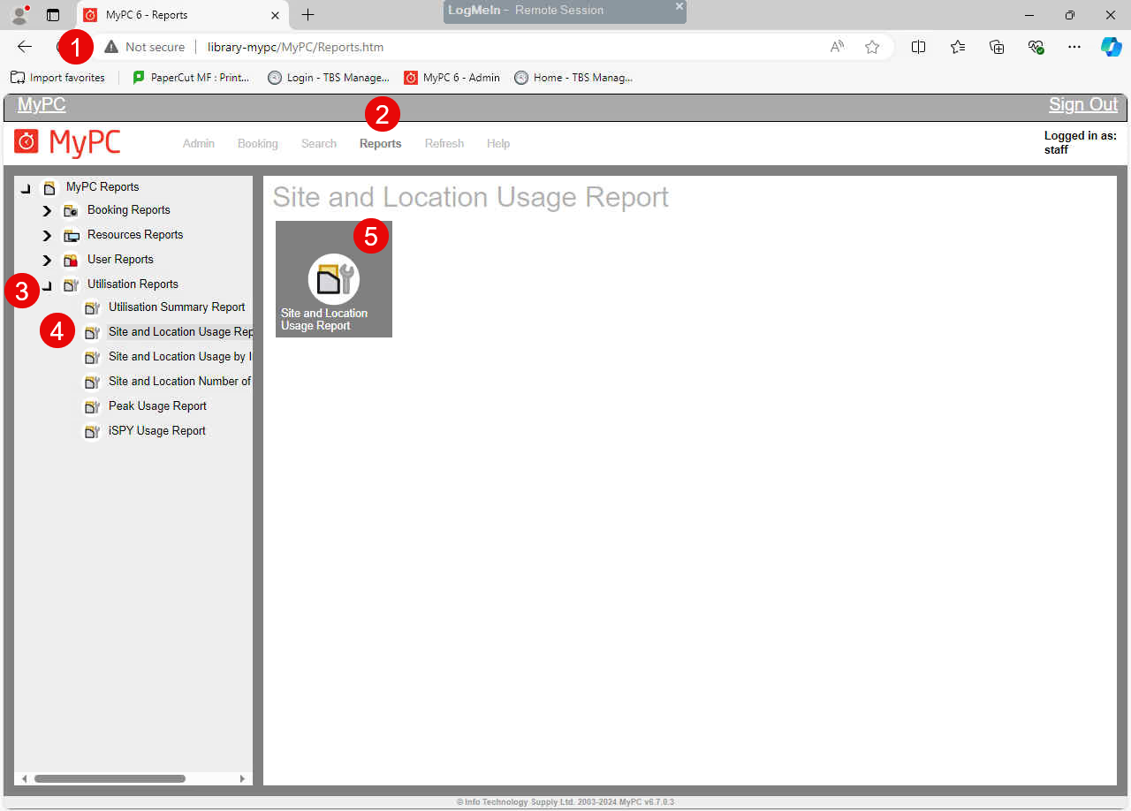This screenshot has width=1131, height=811.
Task: Click the Peak Usage Report tree icon
Action: (x=92, y=406)
